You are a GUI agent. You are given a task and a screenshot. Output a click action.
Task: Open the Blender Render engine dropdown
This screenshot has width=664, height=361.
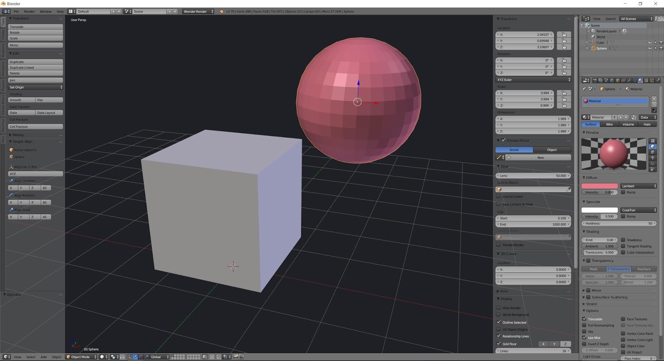coord(198,11)
